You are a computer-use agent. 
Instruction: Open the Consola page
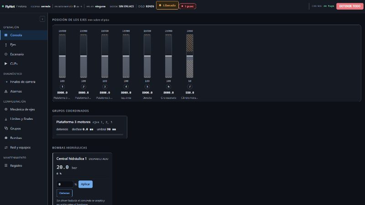coord(24,35)
